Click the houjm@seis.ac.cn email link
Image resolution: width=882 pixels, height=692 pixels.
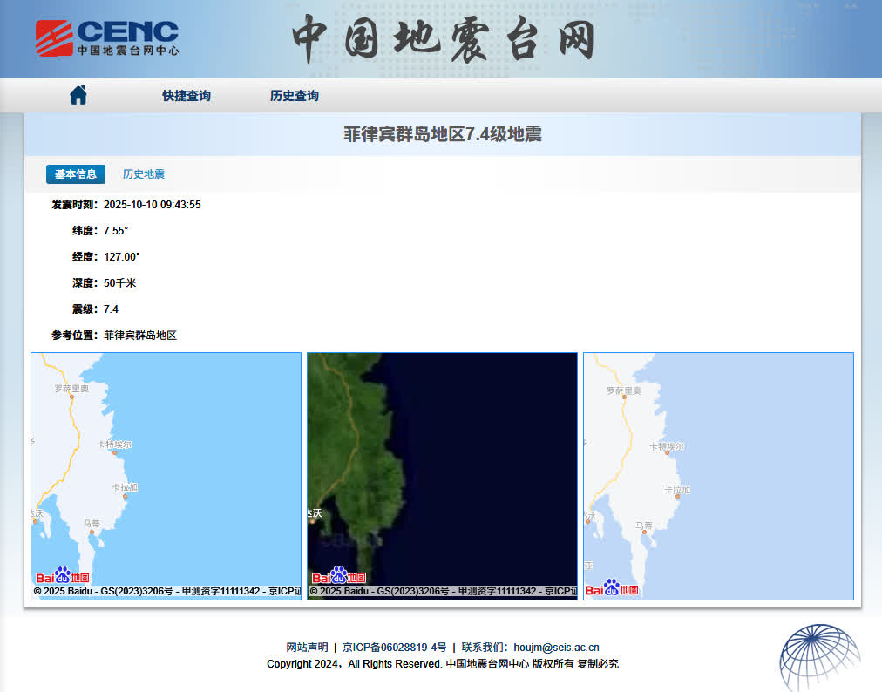(x=556, y=648)
